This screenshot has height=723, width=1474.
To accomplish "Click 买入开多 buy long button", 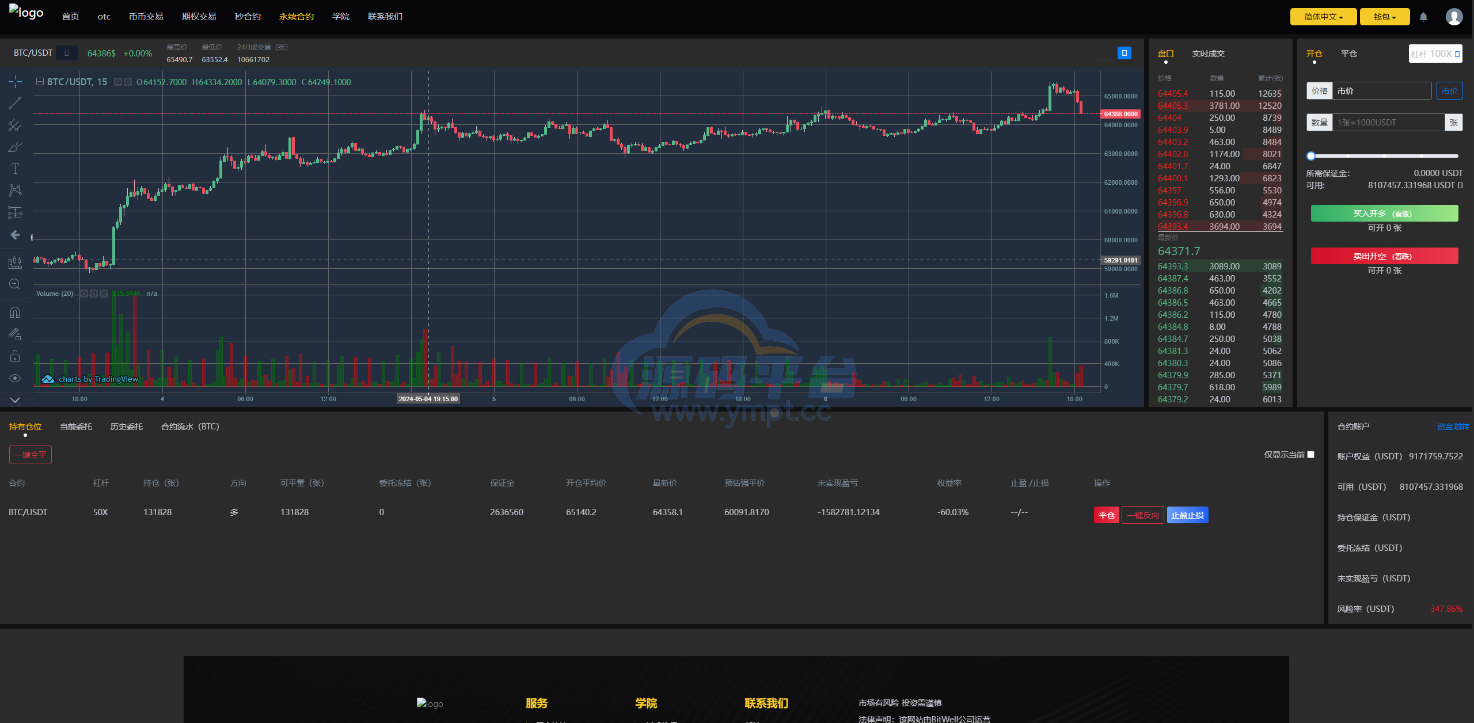I will click(1384, 214).
